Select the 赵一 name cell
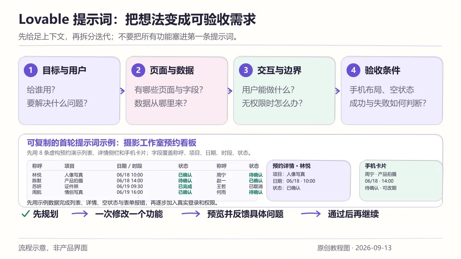The width and height of the screenshot is (461, 259). (x=221, y=181)
